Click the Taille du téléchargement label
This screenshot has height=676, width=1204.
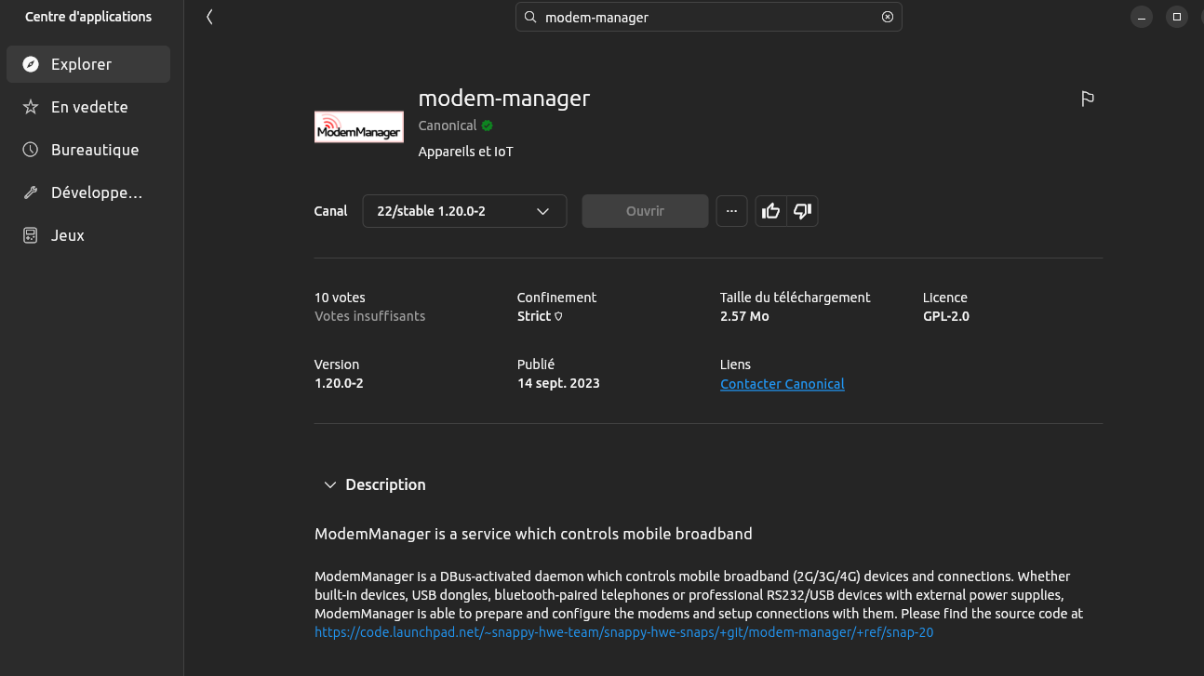(x=796, y=298)
